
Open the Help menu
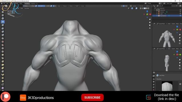tap(21, 3)
